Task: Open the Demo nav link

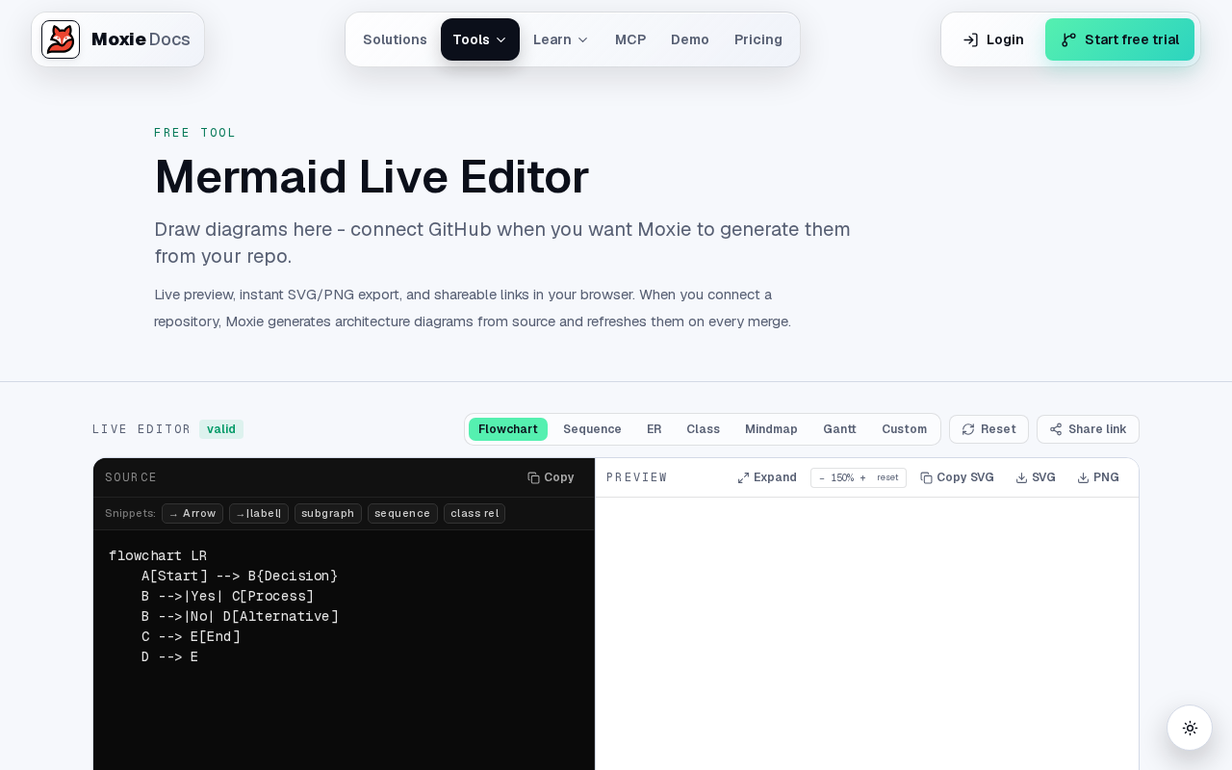Action: click(690, 39)
